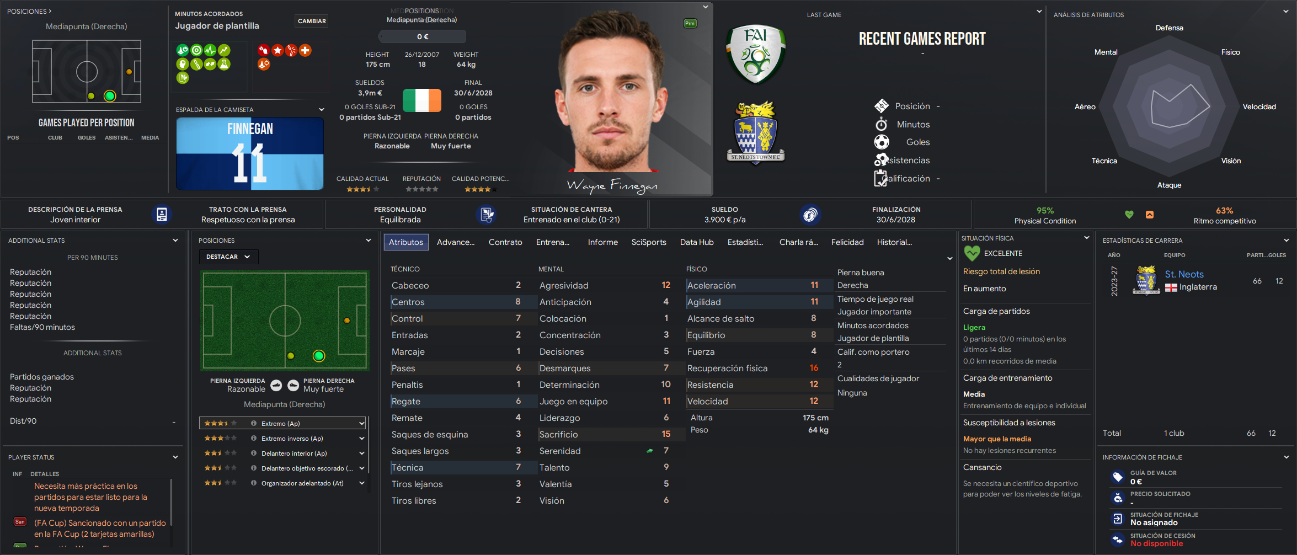Click the St. Neots Town FC badge
1297x555 pixels.
pyautogui.click(x=756, y=133)
